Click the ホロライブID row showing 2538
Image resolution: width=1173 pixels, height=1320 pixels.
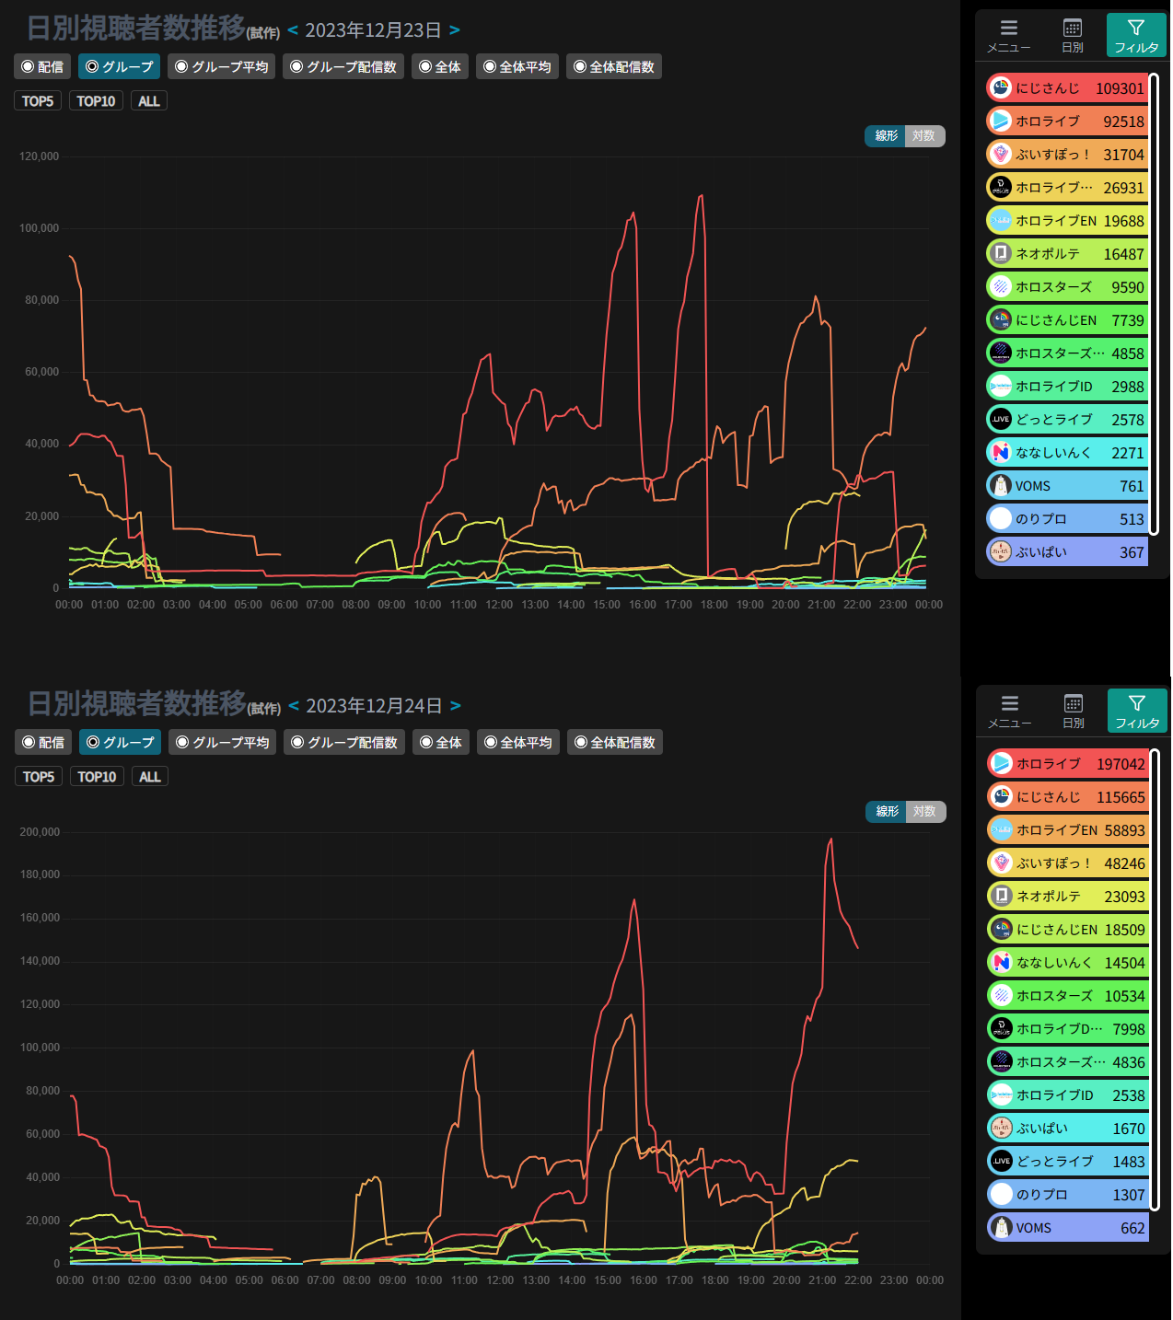point(1068,1094)
